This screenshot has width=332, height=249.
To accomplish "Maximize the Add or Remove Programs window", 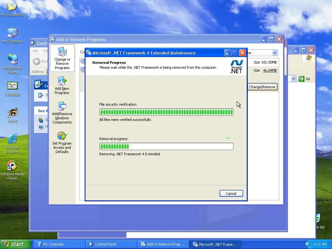I will (271, 39).
